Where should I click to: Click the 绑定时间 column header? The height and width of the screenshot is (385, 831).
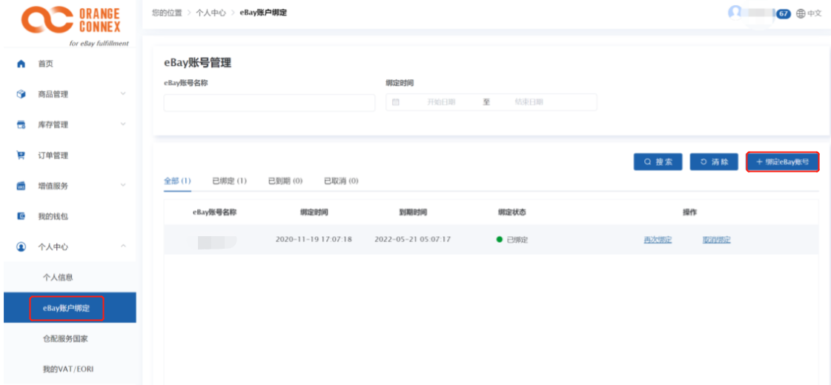[314, 212]
